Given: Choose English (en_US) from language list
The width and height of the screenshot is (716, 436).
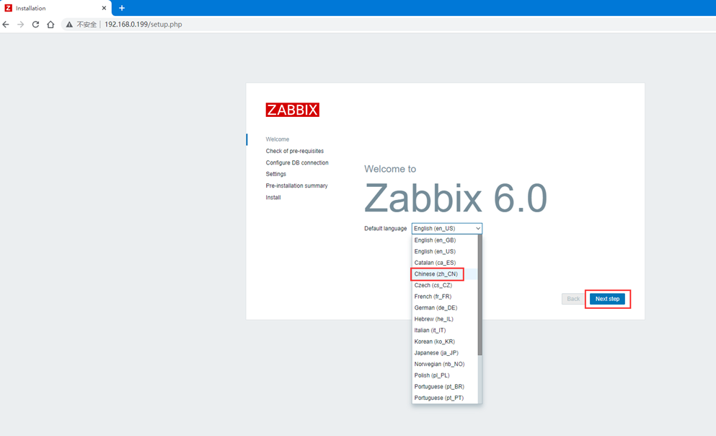Looking at the screenshot, I should [444, 251].
